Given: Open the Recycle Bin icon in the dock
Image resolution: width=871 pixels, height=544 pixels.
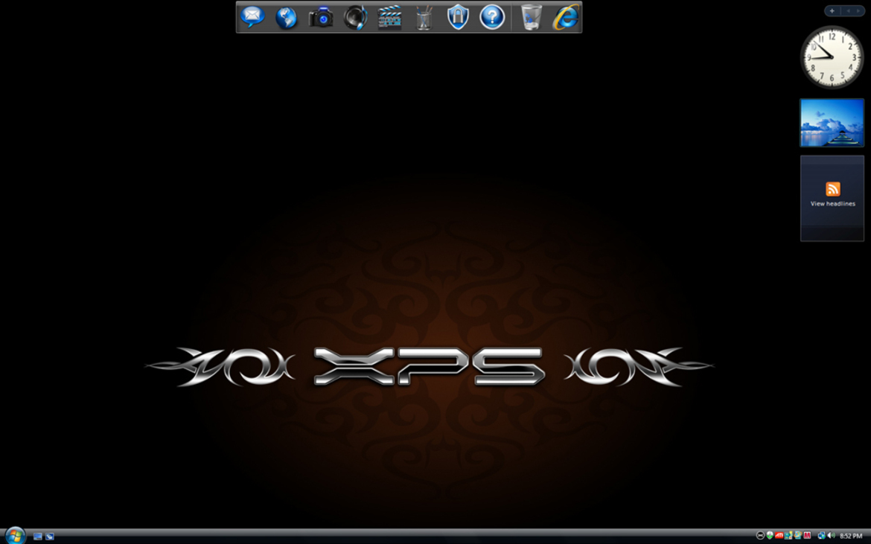Looking at the screenshot, I should tap(531, 16).
